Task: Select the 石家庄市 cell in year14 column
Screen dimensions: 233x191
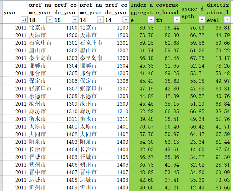Action: click(91, 43)
